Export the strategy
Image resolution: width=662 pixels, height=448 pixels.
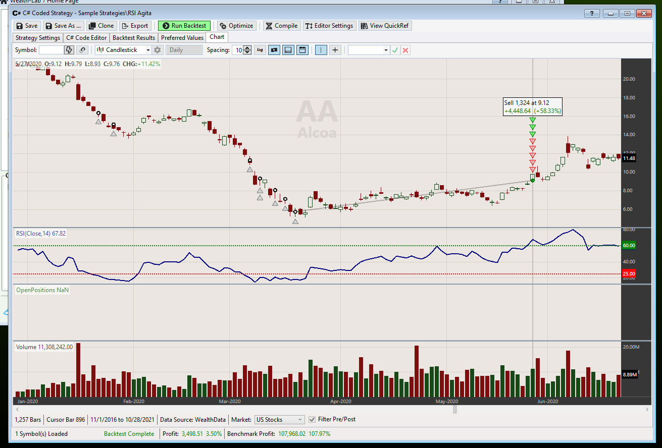[135, 26]
